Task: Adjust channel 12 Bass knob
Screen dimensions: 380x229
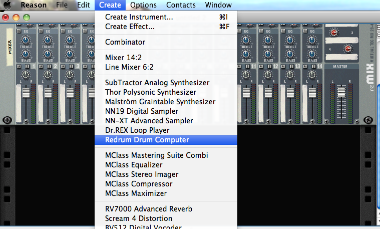Action: click(x=268, y=54)
